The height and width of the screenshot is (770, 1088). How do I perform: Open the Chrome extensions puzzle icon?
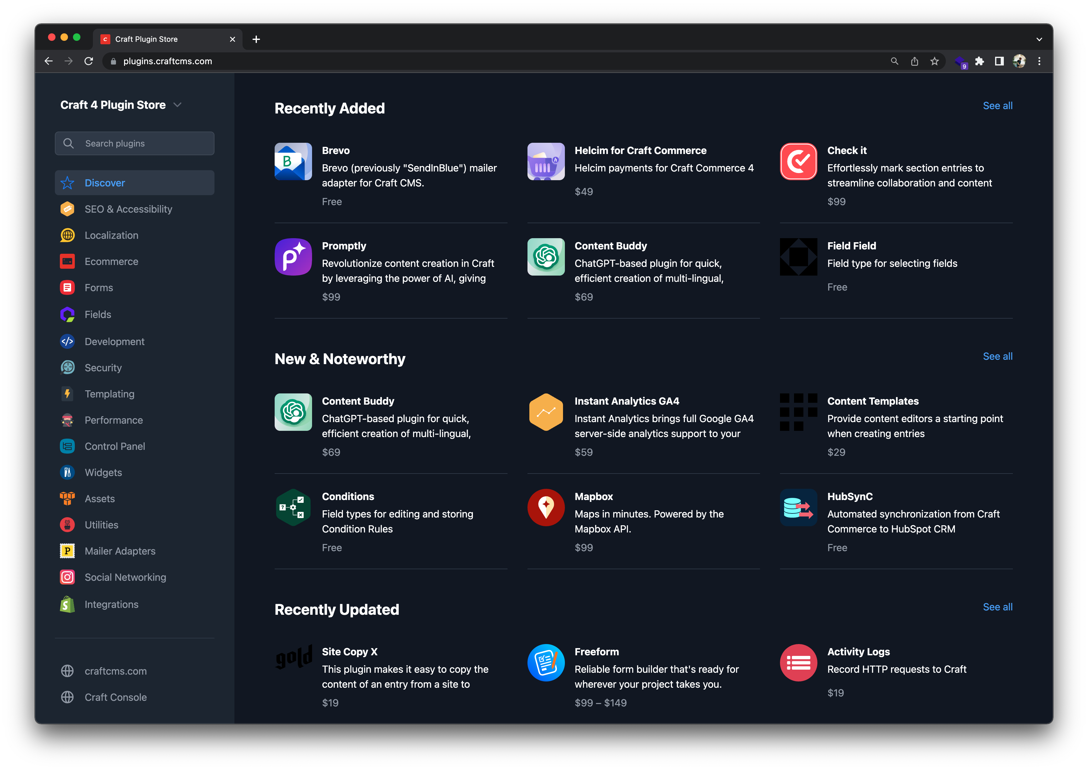[x=980, y=61]
